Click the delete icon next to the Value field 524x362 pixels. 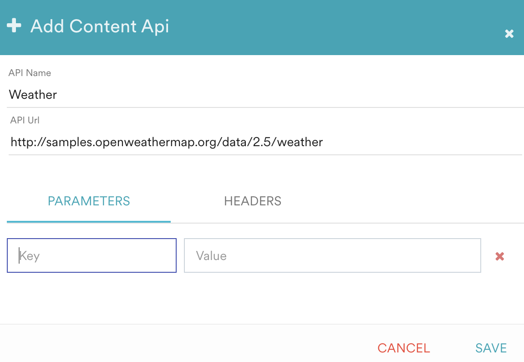point(499,256)
